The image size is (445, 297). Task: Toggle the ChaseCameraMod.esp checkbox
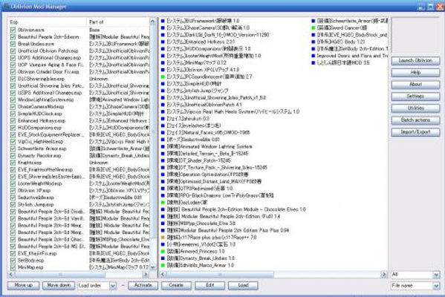click(x=13, y=107)
